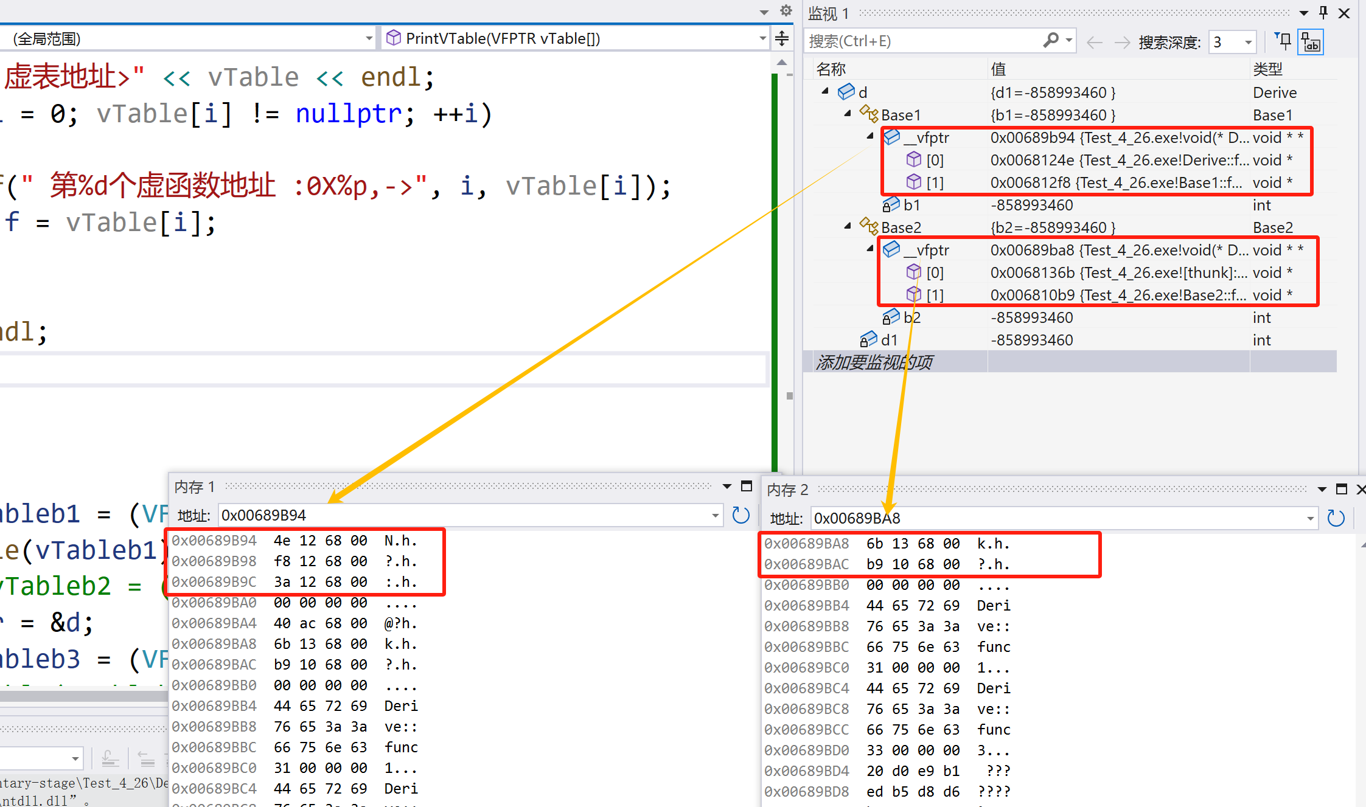Click the forward arrow in Watch search
The width and height of the screenshot is (1366, 807).
pos(1122,42)
